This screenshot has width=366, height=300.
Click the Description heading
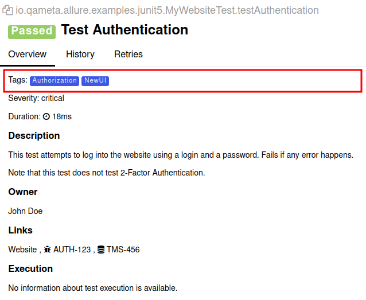click(x=34, y=136)
